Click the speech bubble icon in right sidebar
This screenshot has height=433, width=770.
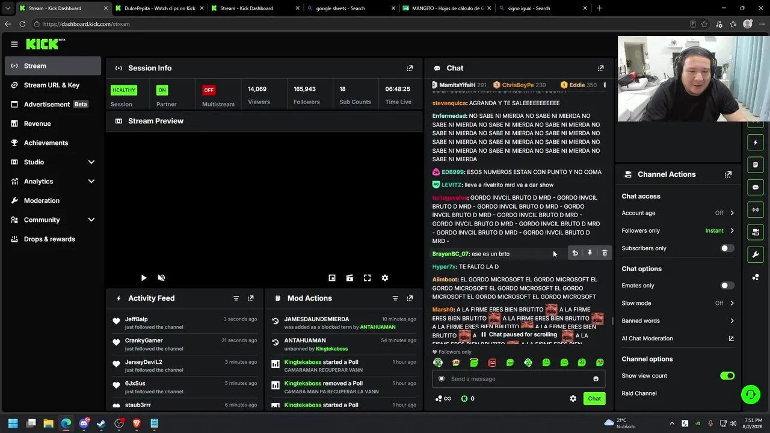[756, 187]
